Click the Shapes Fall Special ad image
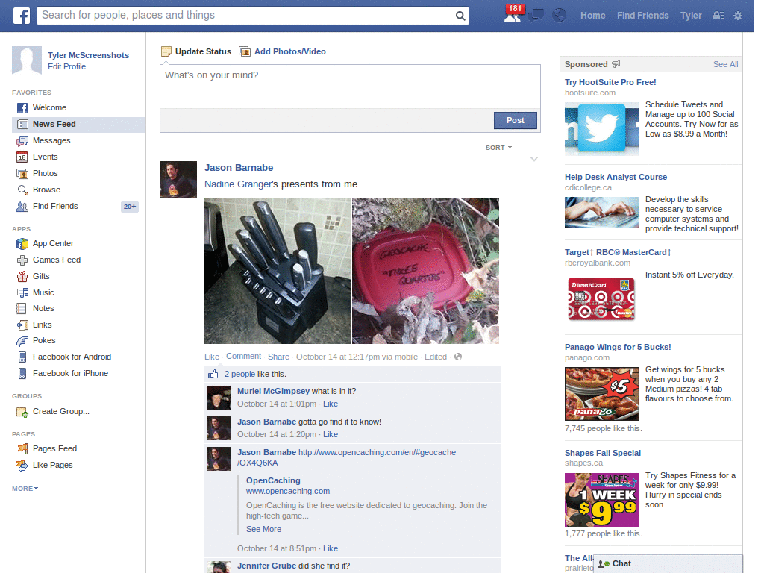 [x=602, y=500]
